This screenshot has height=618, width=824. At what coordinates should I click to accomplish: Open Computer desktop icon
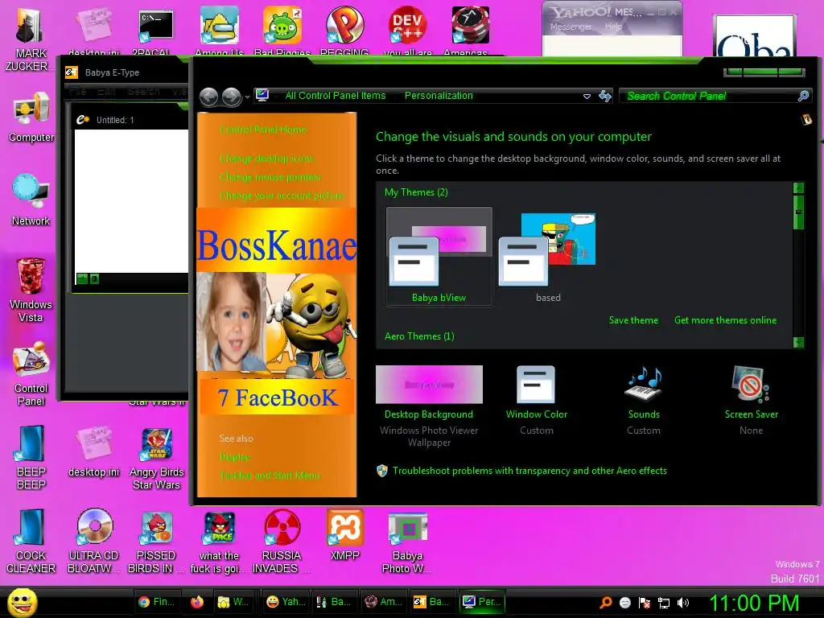pyautogui.click(x=31, y=117)
